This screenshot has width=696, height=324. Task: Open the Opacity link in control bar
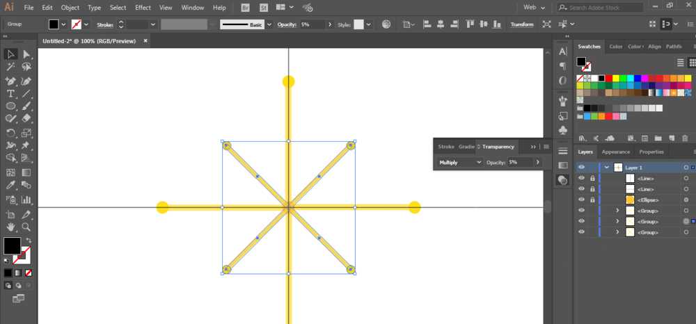tap(287, 25)
